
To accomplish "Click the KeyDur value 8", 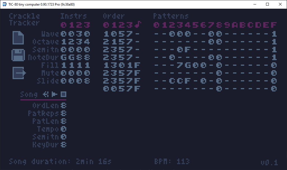I will click(63, 145).
